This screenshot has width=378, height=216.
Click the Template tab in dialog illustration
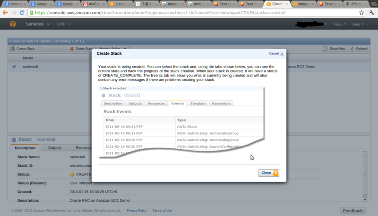198,104
